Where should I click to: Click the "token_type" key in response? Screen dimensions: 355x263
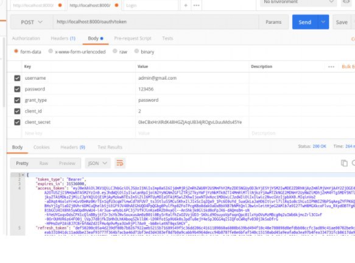tap(48, 179)
